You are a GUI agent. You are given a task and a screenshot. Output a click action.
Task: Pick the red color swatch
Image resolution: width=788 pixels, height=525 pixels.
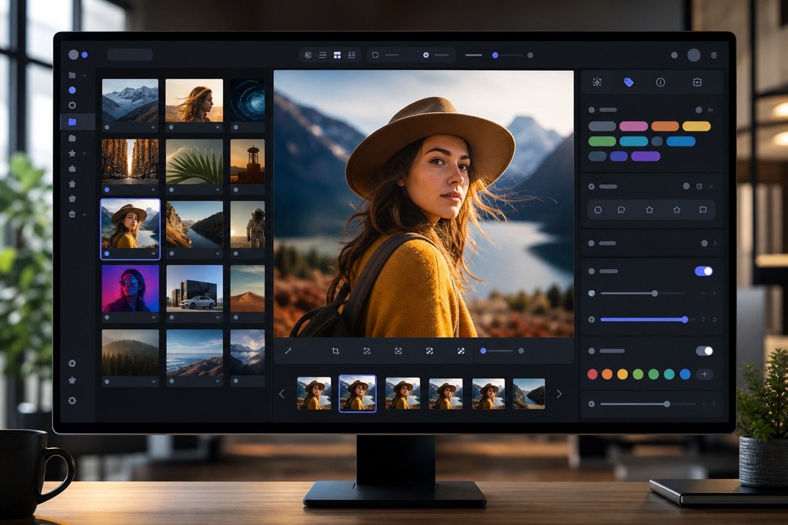coord(592,374)
